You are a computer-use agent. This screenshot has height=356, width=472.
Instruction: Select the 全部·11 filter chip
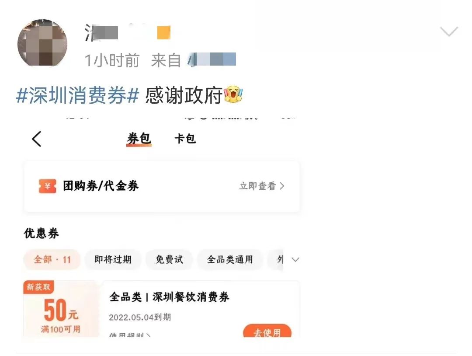tap(52, 259)
